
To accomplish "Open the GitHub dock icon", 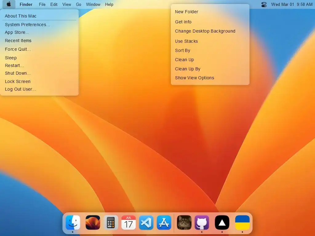I will click(x=202, y=222).
